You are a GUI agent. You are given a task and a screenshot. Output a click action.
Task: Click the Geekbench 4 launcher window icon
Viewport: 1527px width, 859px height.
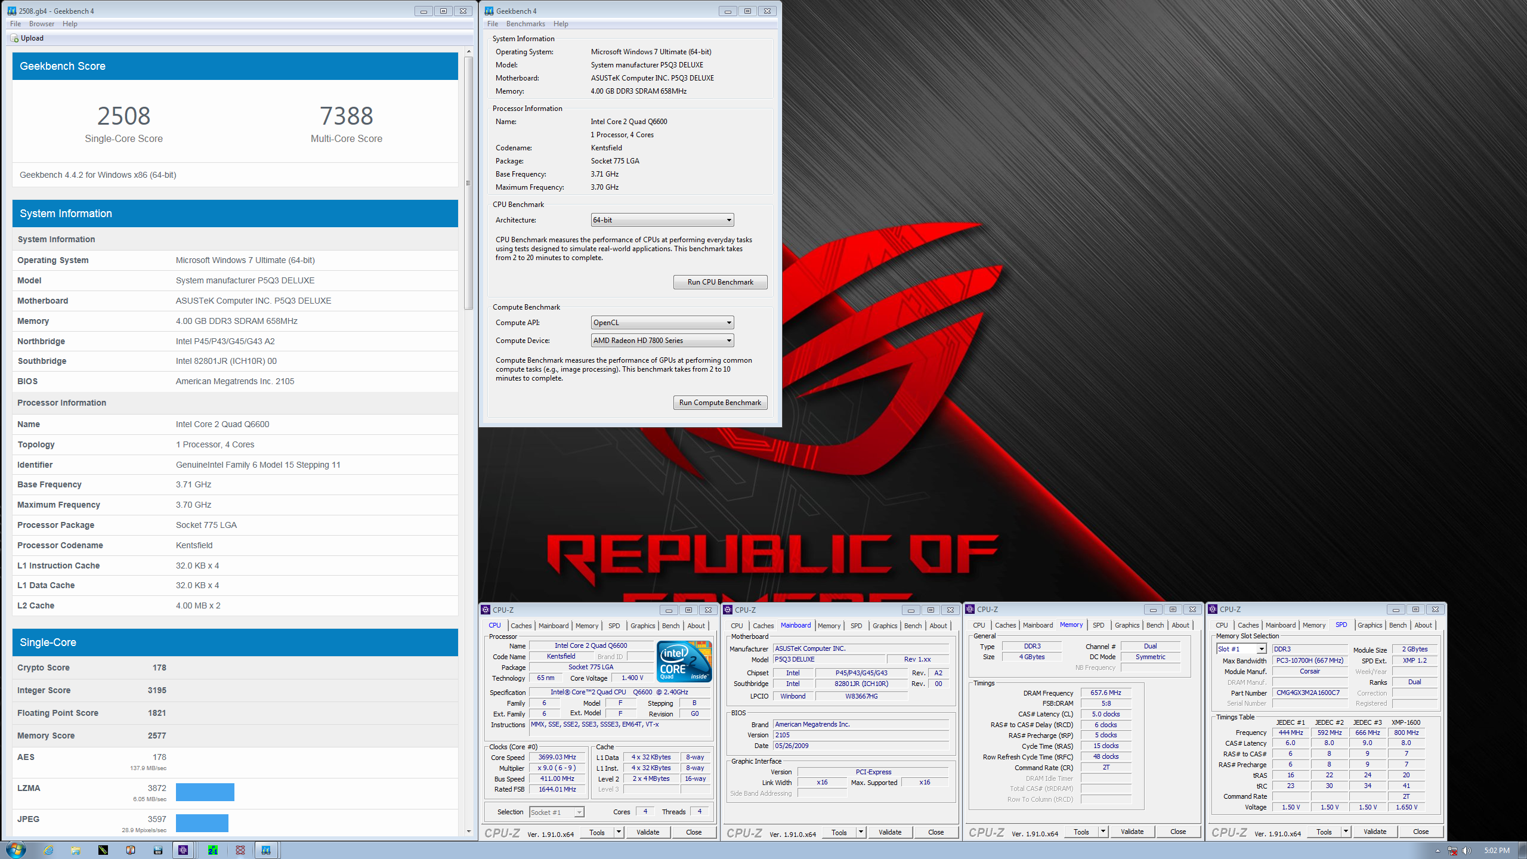[489, 11]
